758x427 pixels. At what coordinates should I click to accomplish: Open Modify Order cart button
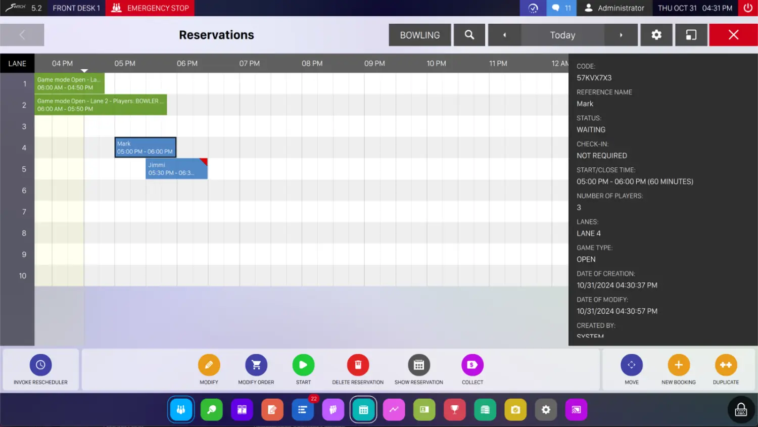tap(256, 369)
